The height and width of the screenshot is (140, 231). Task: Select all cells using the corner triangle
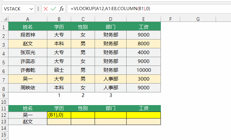(x=6, y=19)
